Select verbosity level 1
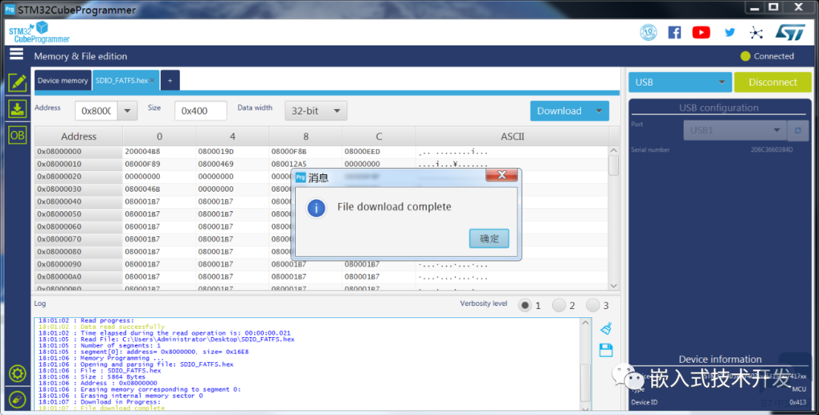819x415 pixels. pyautogui.click(x=525, y=305)
